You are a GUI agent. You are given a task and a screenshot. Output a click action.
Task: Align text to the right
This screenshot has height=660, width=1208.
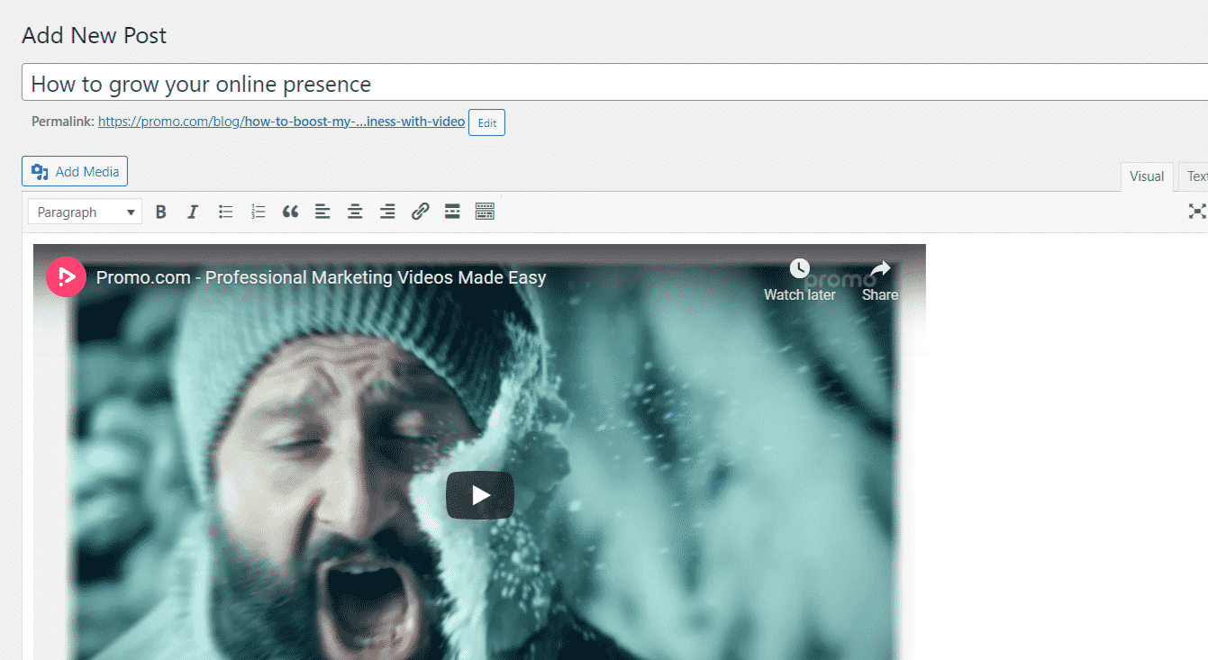[387, 211]
